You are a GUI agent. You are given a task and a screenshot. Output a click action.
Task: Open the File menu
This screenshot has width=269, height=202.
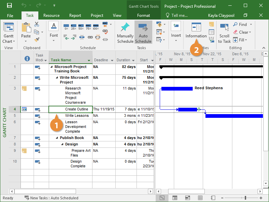coord(10,15)
